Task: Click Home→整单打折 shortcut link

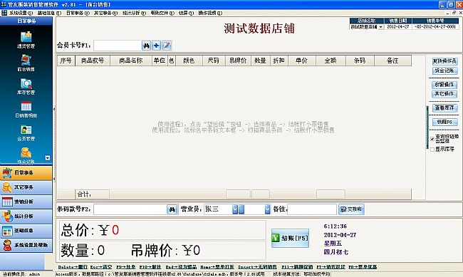Action: coord(217,267)
